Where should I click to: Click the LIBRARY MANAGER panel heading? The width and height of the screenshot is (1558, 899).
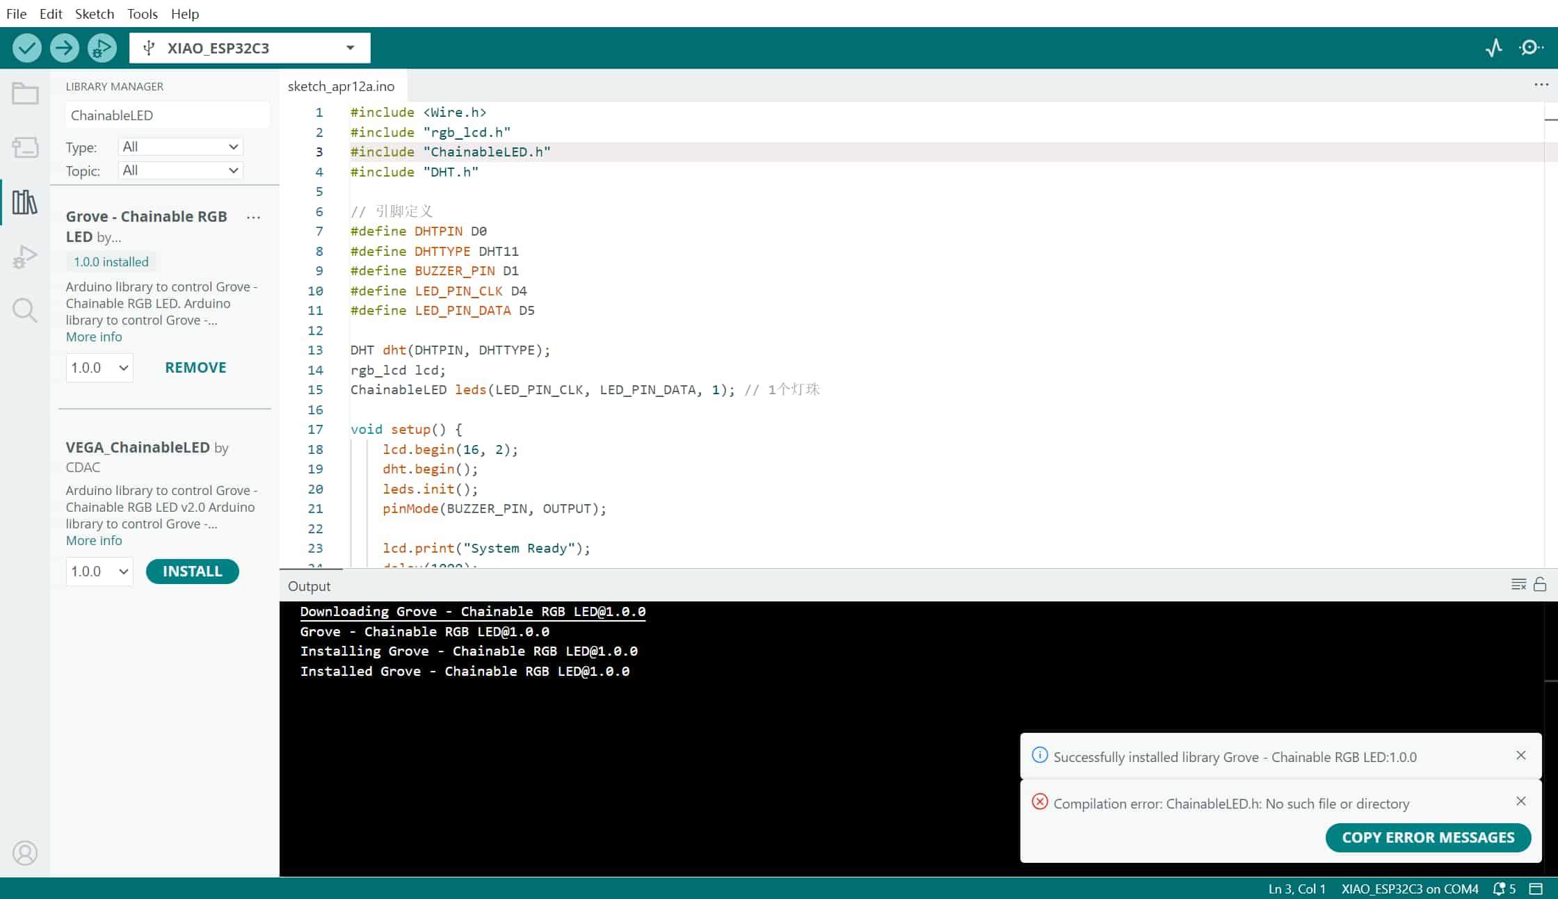click(115, 87)
